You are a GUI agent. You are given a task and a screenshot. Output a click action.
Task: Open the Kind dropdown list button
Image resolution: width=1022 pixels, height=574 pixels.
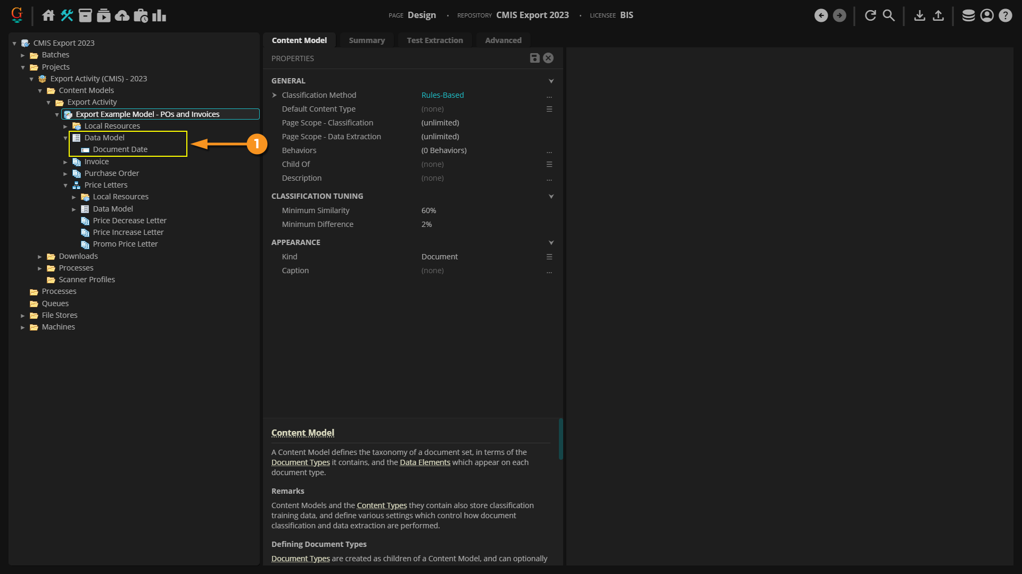[x=549, y=257]
